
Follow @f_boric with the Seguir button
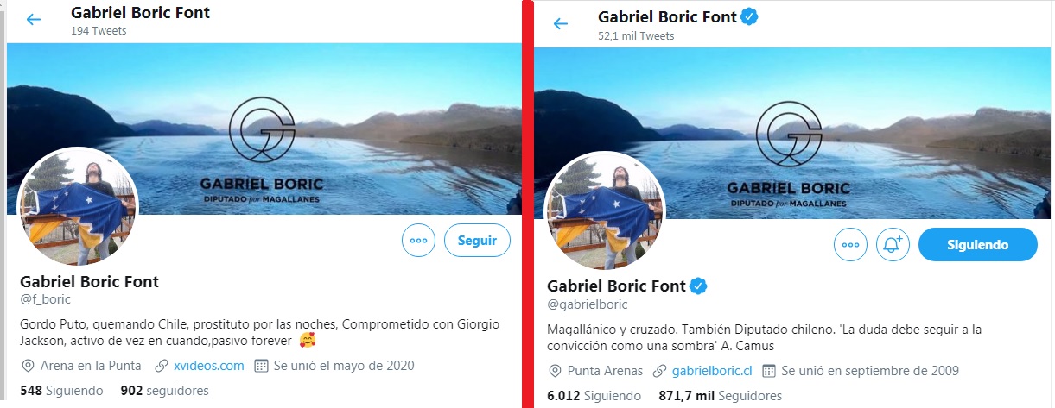[477, 241]
